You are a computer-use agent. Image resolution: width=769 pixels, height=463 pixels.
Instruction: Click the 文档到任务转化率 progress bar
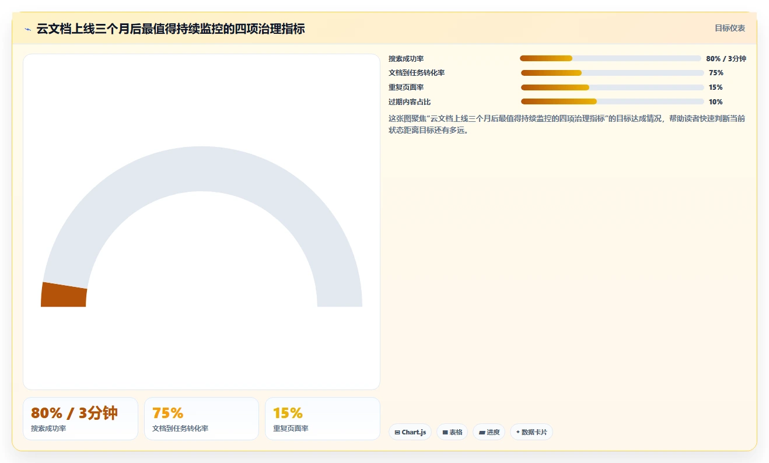coord(612,73)
